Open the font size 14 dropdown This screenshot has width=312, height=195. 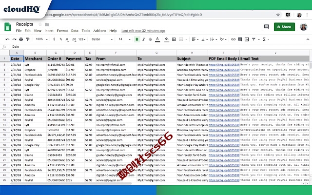(125, 39)
